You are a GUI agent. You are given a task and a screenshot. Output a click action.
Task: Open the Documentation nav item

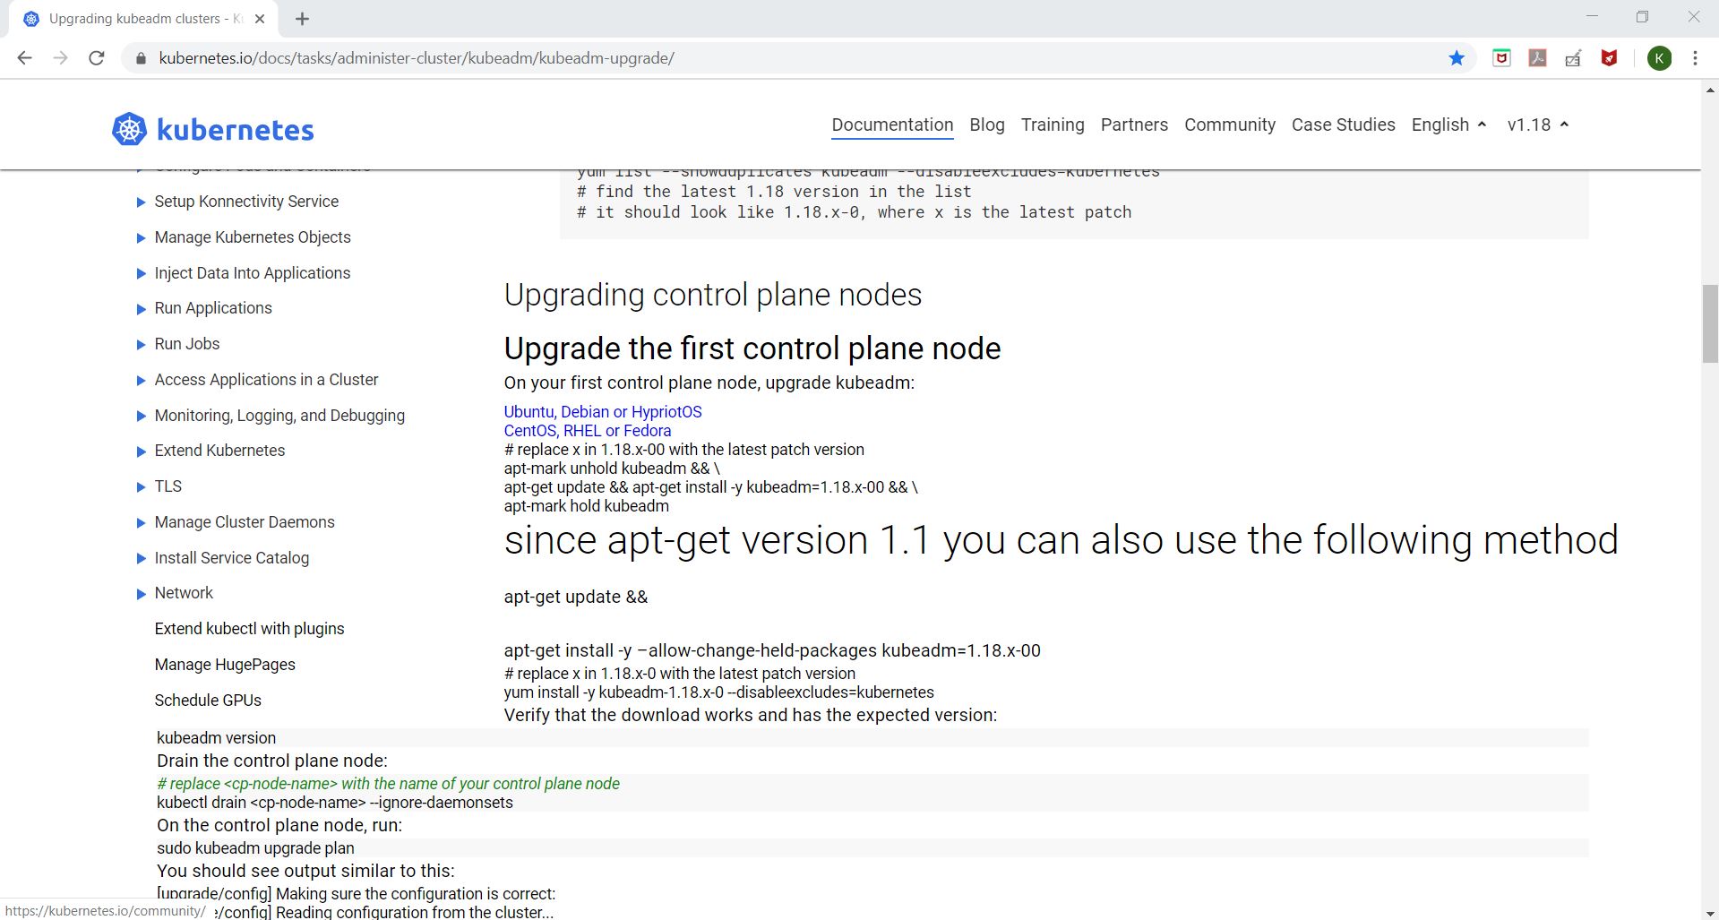(x=892, y=125)
